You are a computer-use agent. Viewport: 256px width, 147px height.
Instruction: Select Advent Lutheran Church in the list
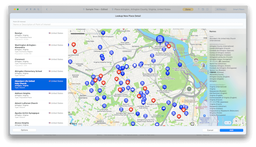(39, 105)
